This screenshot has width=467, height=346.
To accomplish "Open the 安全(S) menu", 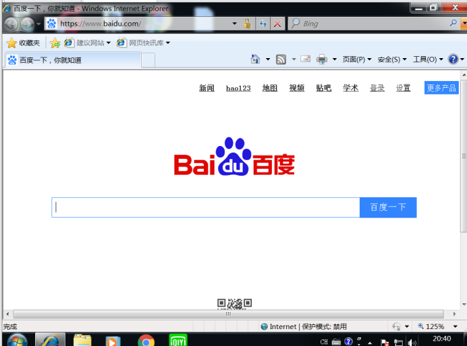I will pos(392,59).
